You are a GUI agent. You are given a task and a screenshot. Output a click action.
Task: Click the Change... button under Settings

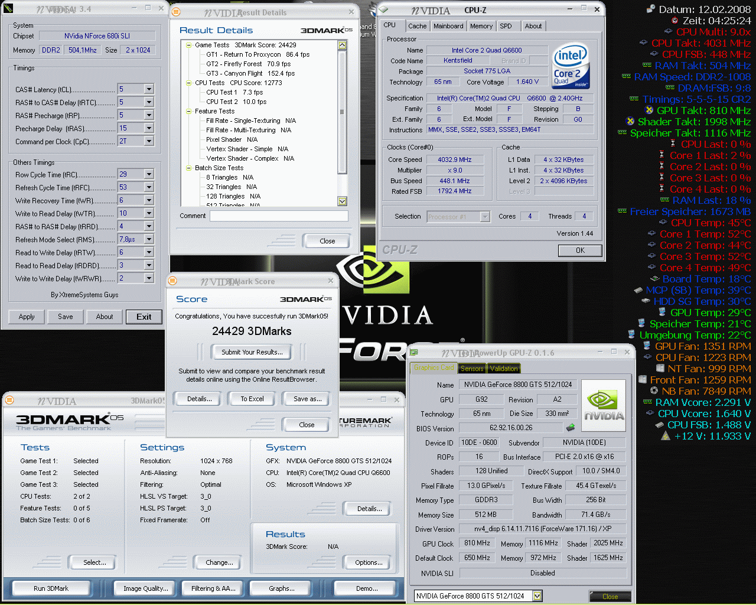[219, 562]
